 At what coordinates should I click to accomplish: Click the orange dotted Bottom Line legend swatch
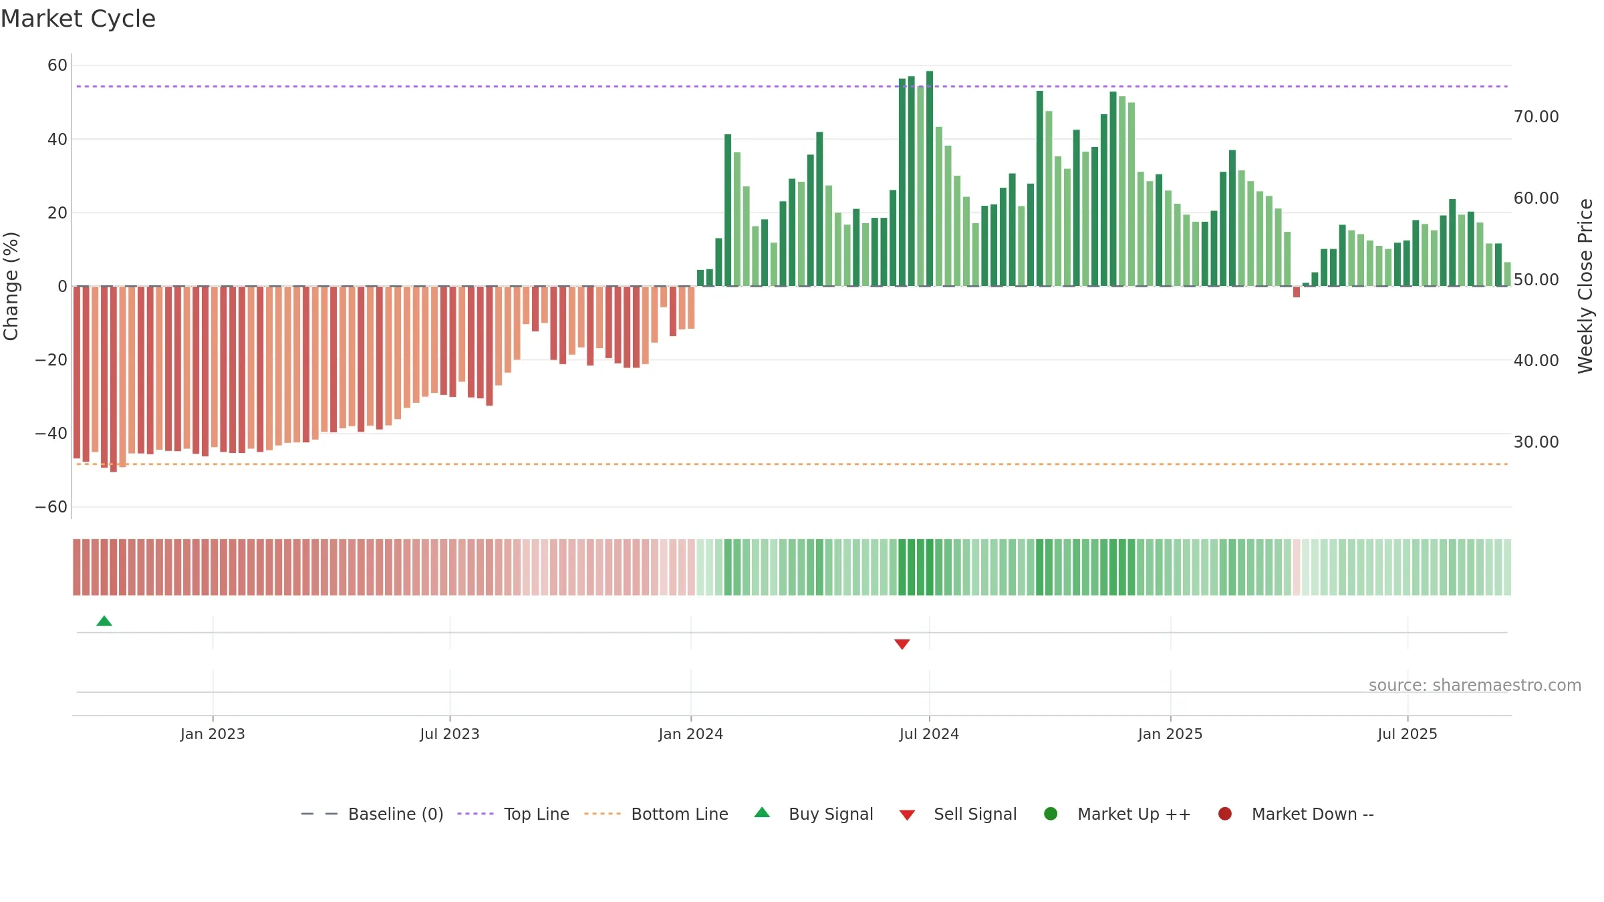click(x=602, y=814)
